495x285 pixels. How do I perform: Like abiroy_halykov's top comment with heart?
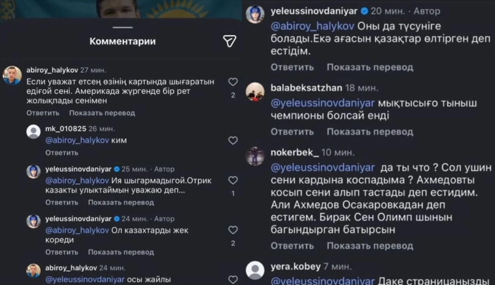point(233,82)
